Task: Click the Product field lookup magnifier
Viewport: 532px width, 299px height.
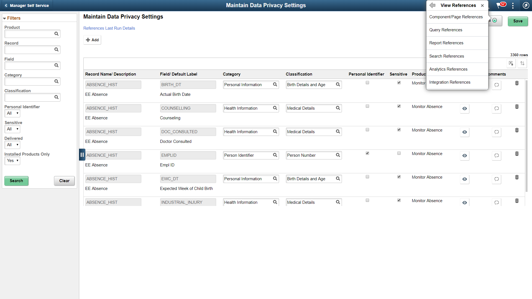Action: [x=56, y=34]
